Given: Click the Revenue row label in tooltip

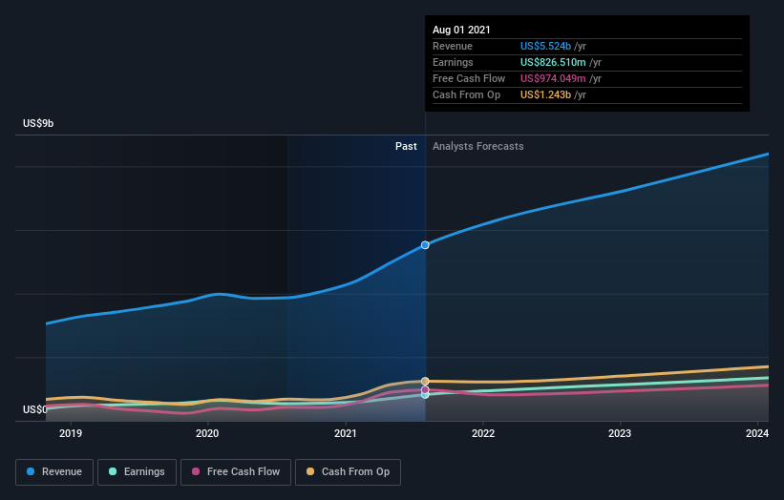Looking at the screenshot, I should [453, 46].
